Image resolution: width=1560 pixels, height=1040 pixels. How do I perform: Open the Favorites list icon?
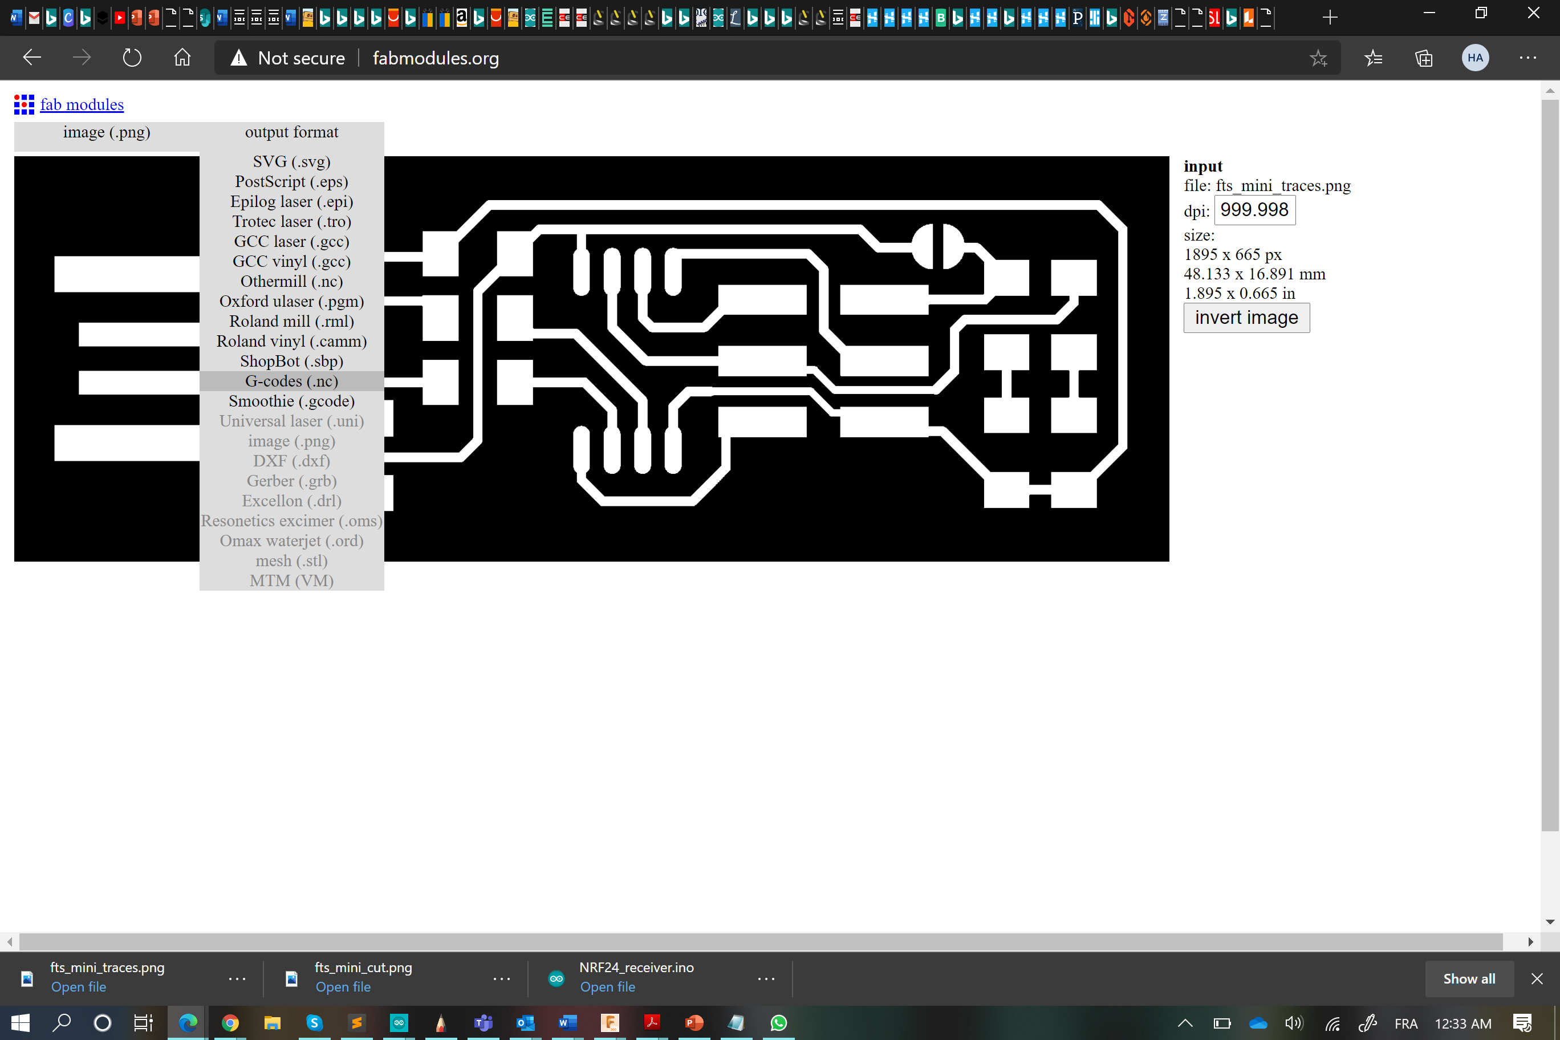click(1373, 58)
